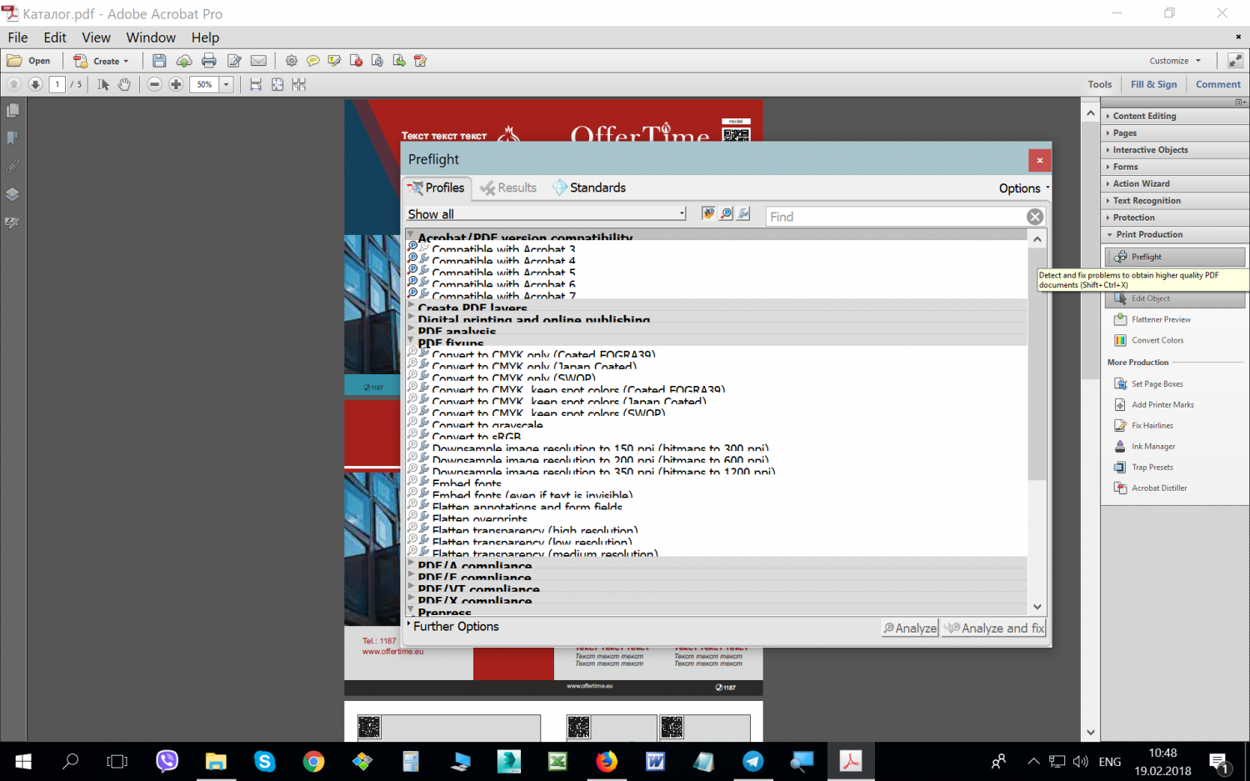Select Embed fonts fixup

[x=467, y=483]
